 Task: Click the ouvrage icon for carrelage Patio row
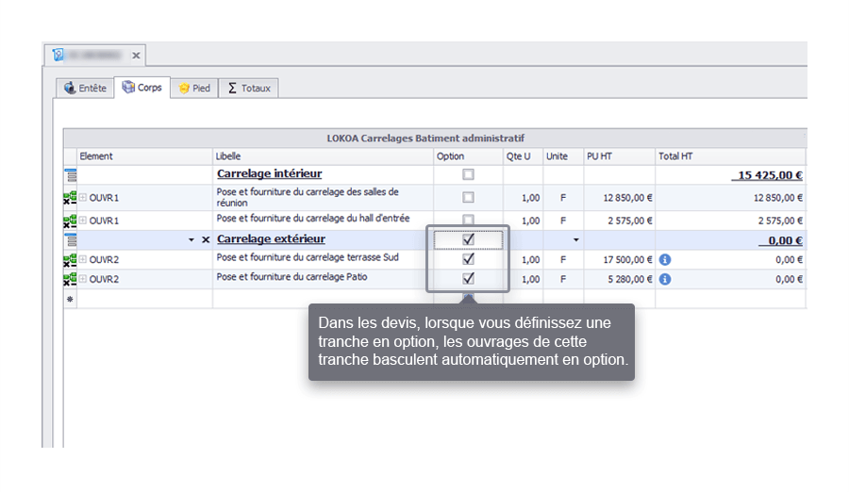tap(70, 280)
